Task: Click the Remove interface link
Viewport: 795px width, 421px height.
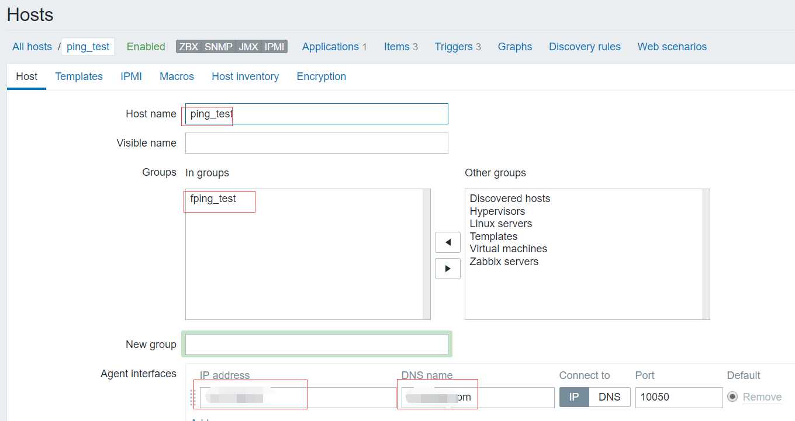Action: point(762,397)
